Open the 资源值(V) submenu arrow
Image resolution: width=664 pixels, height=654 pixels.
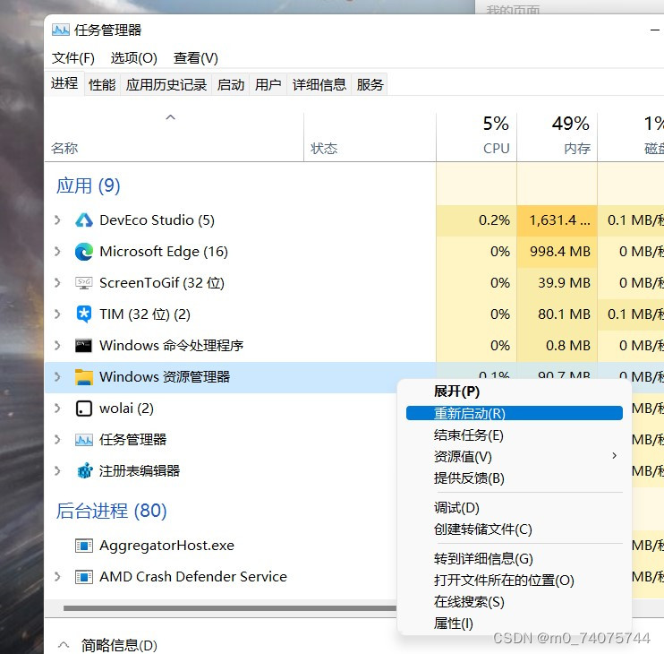(615, 456)
